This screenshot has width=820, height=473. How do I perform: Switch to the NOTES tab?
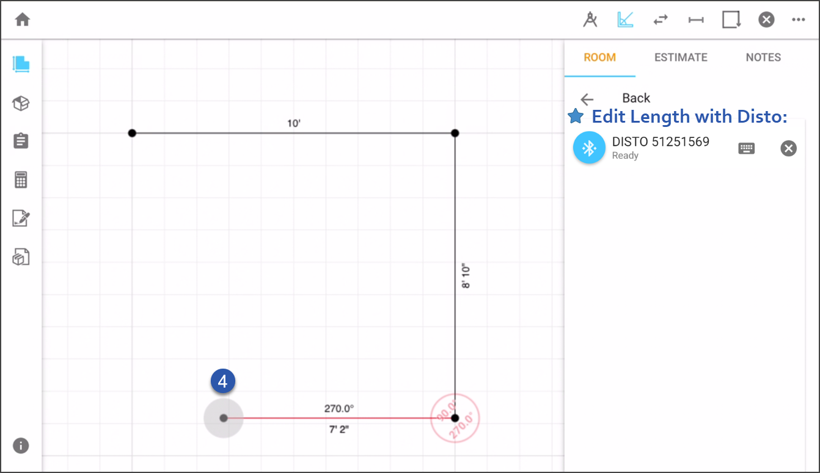click(x=763, y=57)
